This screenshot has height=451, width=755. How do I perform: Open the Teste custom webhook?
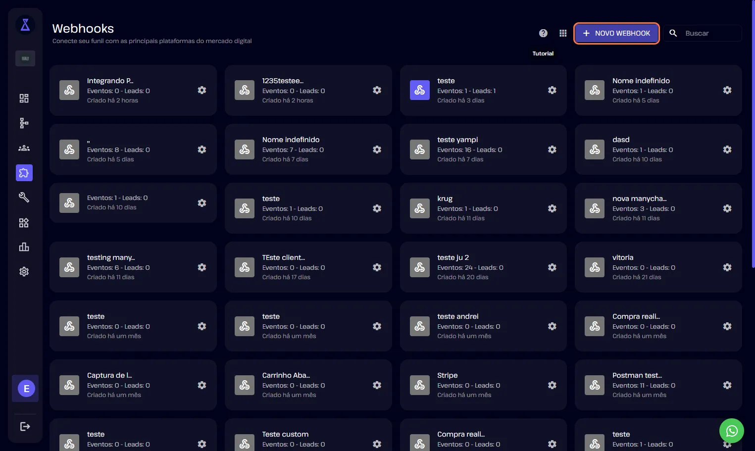tap(308, 436)
